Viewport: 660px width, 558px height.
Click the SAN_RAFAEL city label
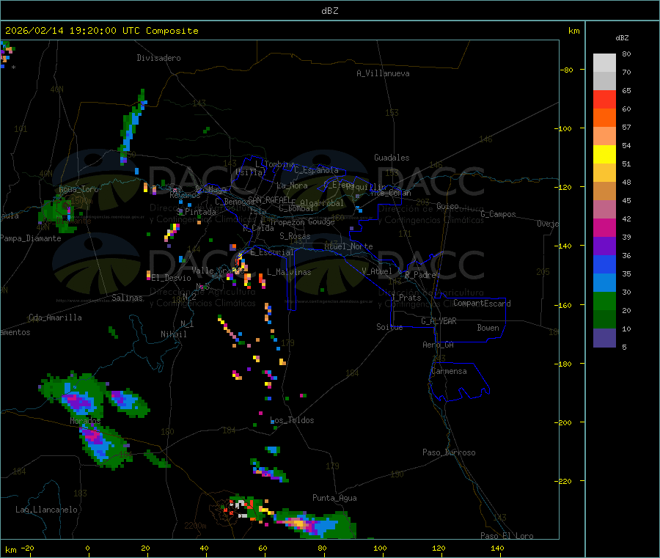coord(268,200)
